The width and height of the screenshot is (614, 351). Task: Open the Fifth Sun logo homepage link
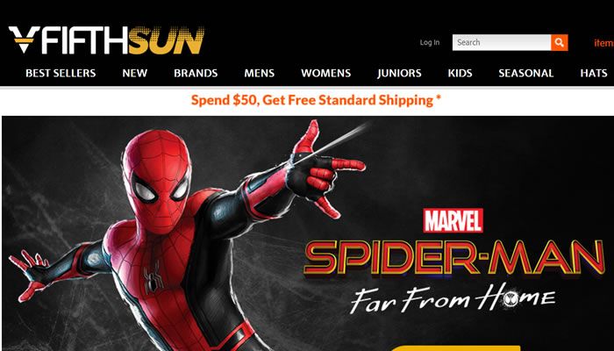click(106, 40)
